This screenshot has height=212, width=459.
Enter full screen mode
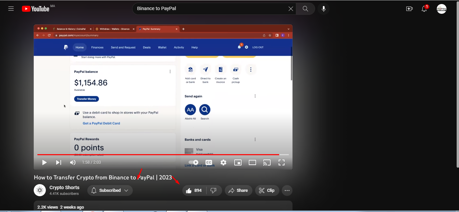tap(281, 163)
